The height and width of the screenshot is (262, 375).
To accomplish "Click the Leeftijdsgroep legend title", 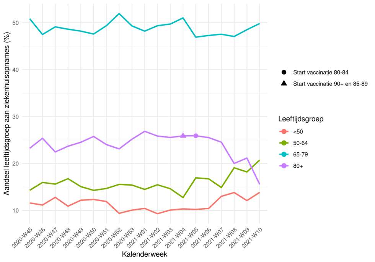I will click(x=301, y=119).
